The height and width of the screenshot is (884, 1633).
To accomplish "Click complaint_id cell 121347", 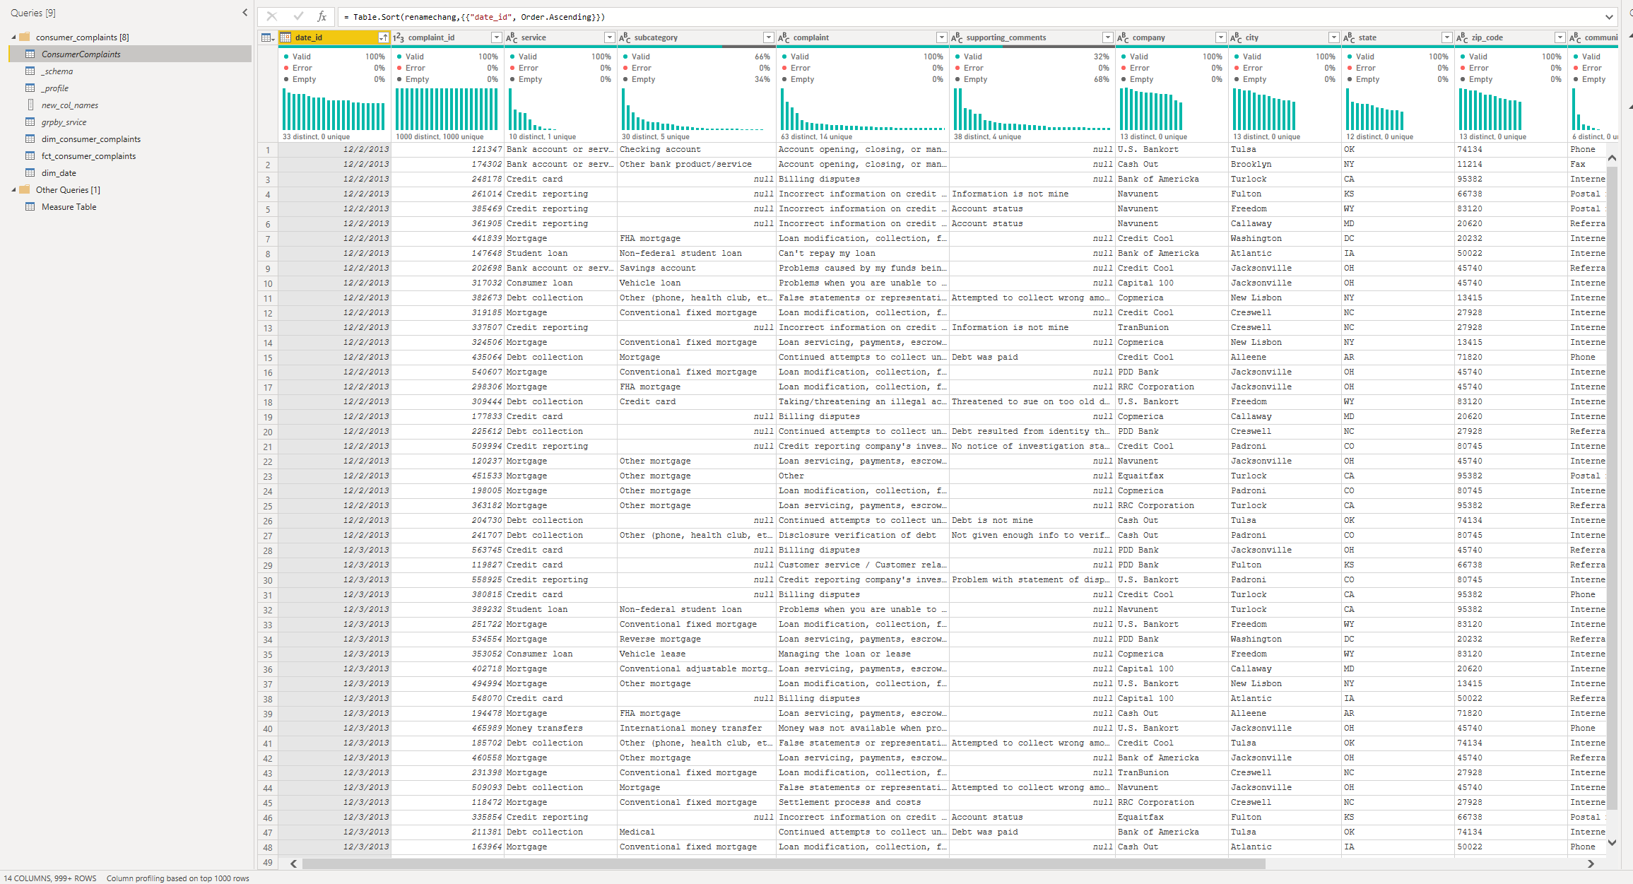I will [447, 149].
